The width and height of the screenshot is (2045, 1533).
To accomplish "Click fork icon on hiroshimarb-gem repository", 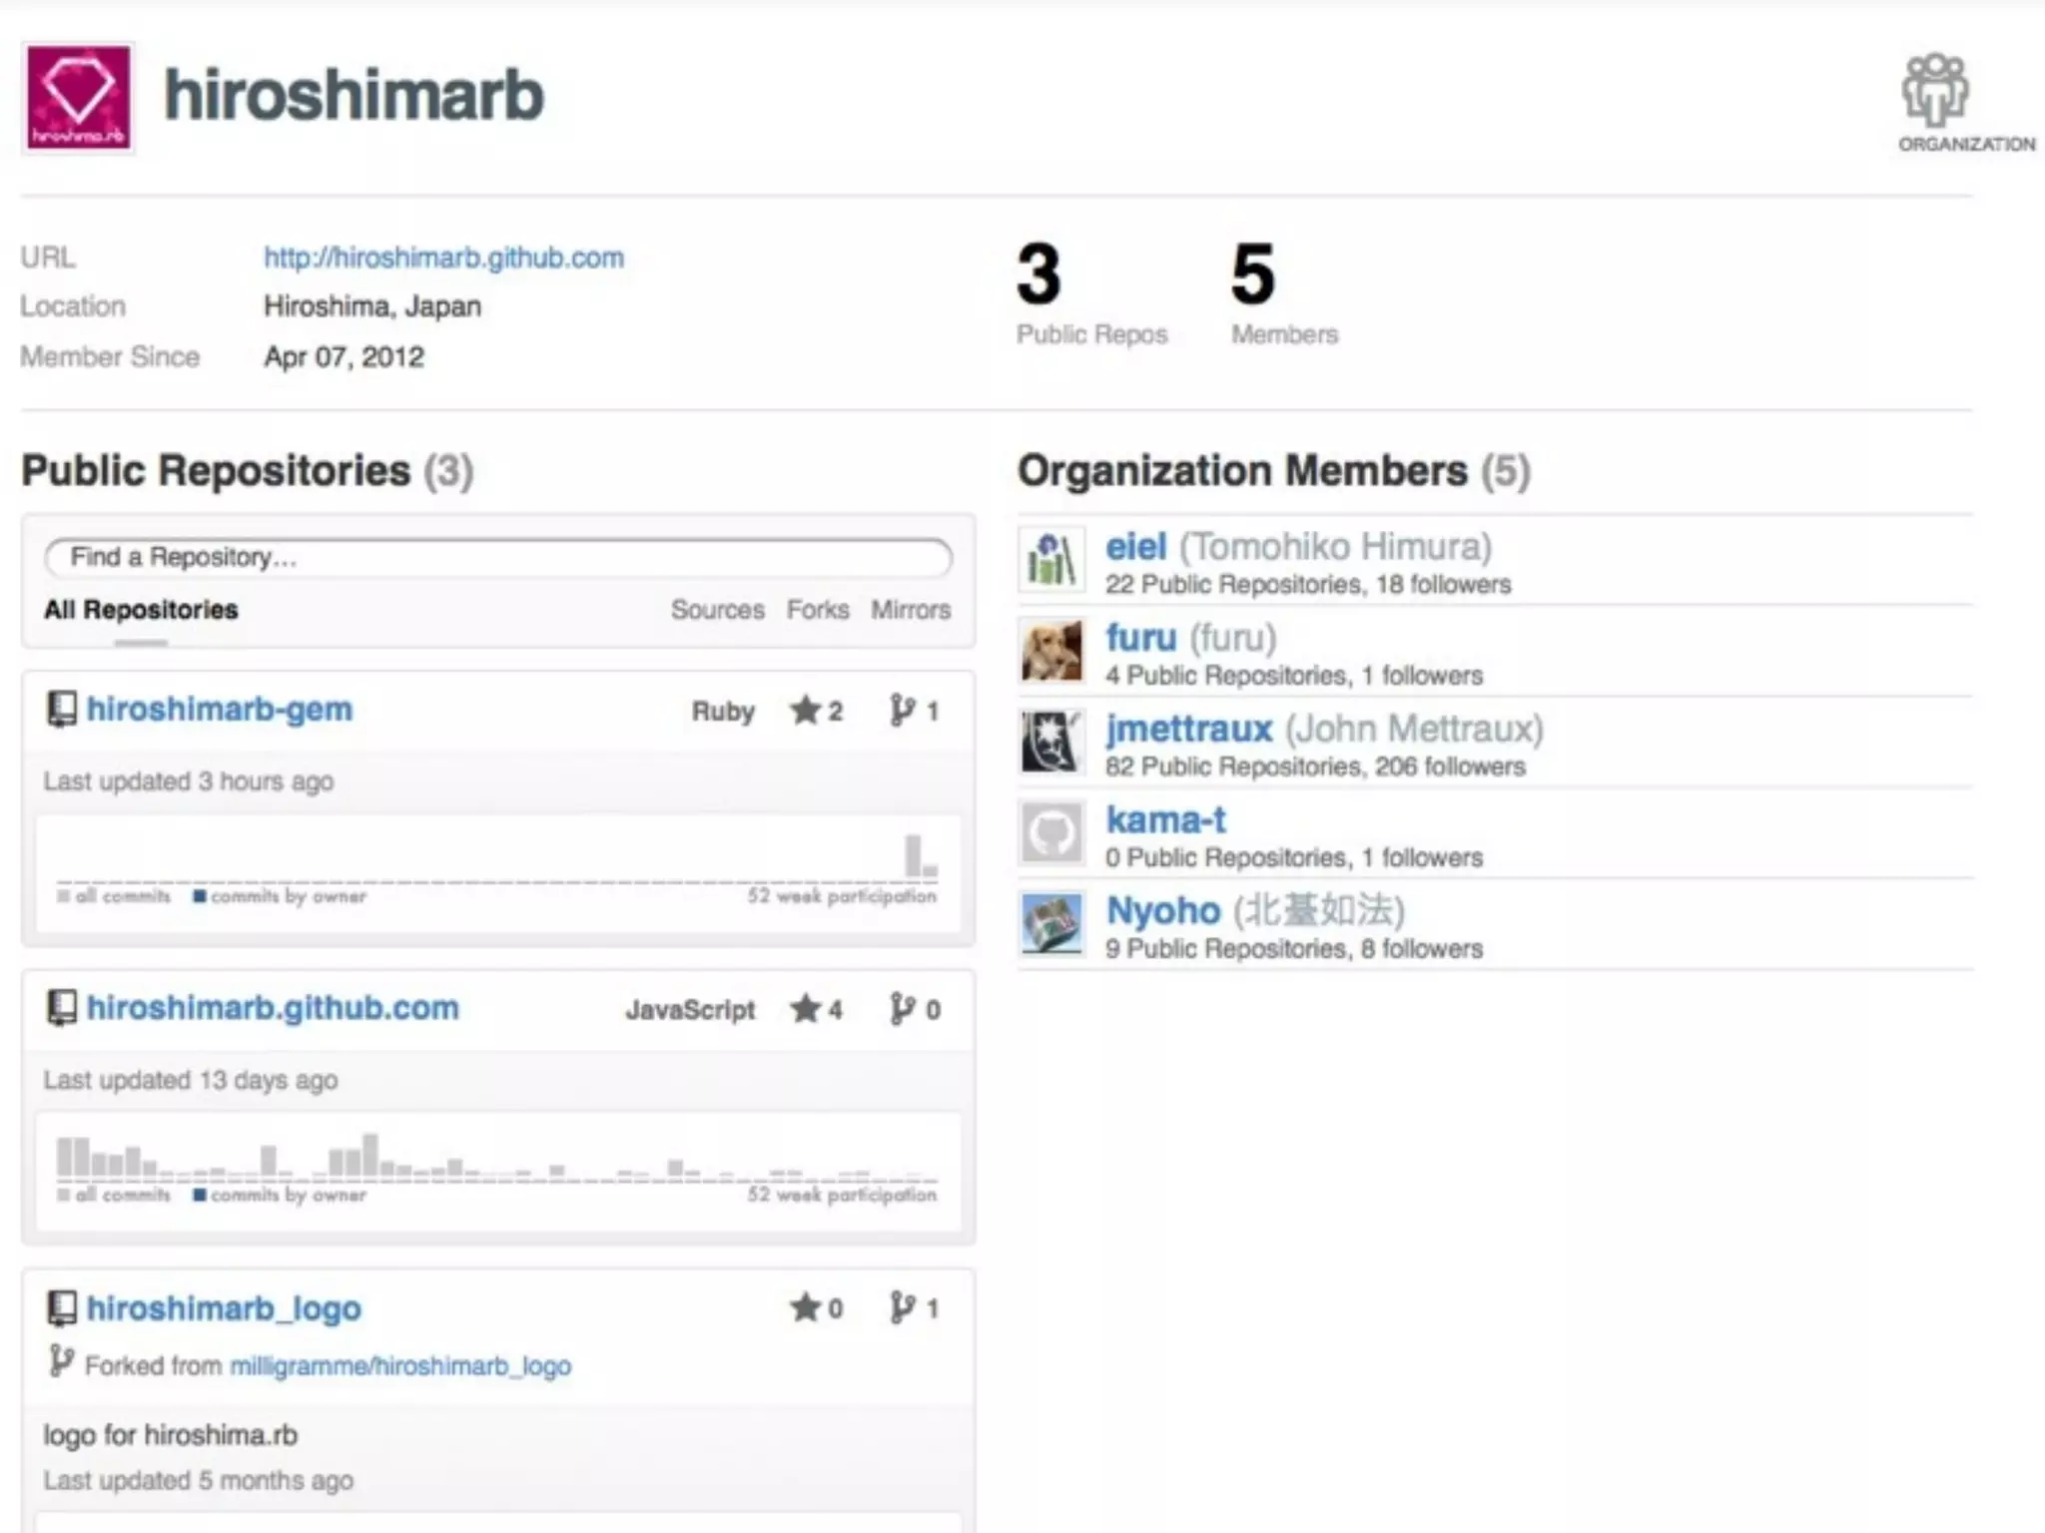I will point(902,711).
